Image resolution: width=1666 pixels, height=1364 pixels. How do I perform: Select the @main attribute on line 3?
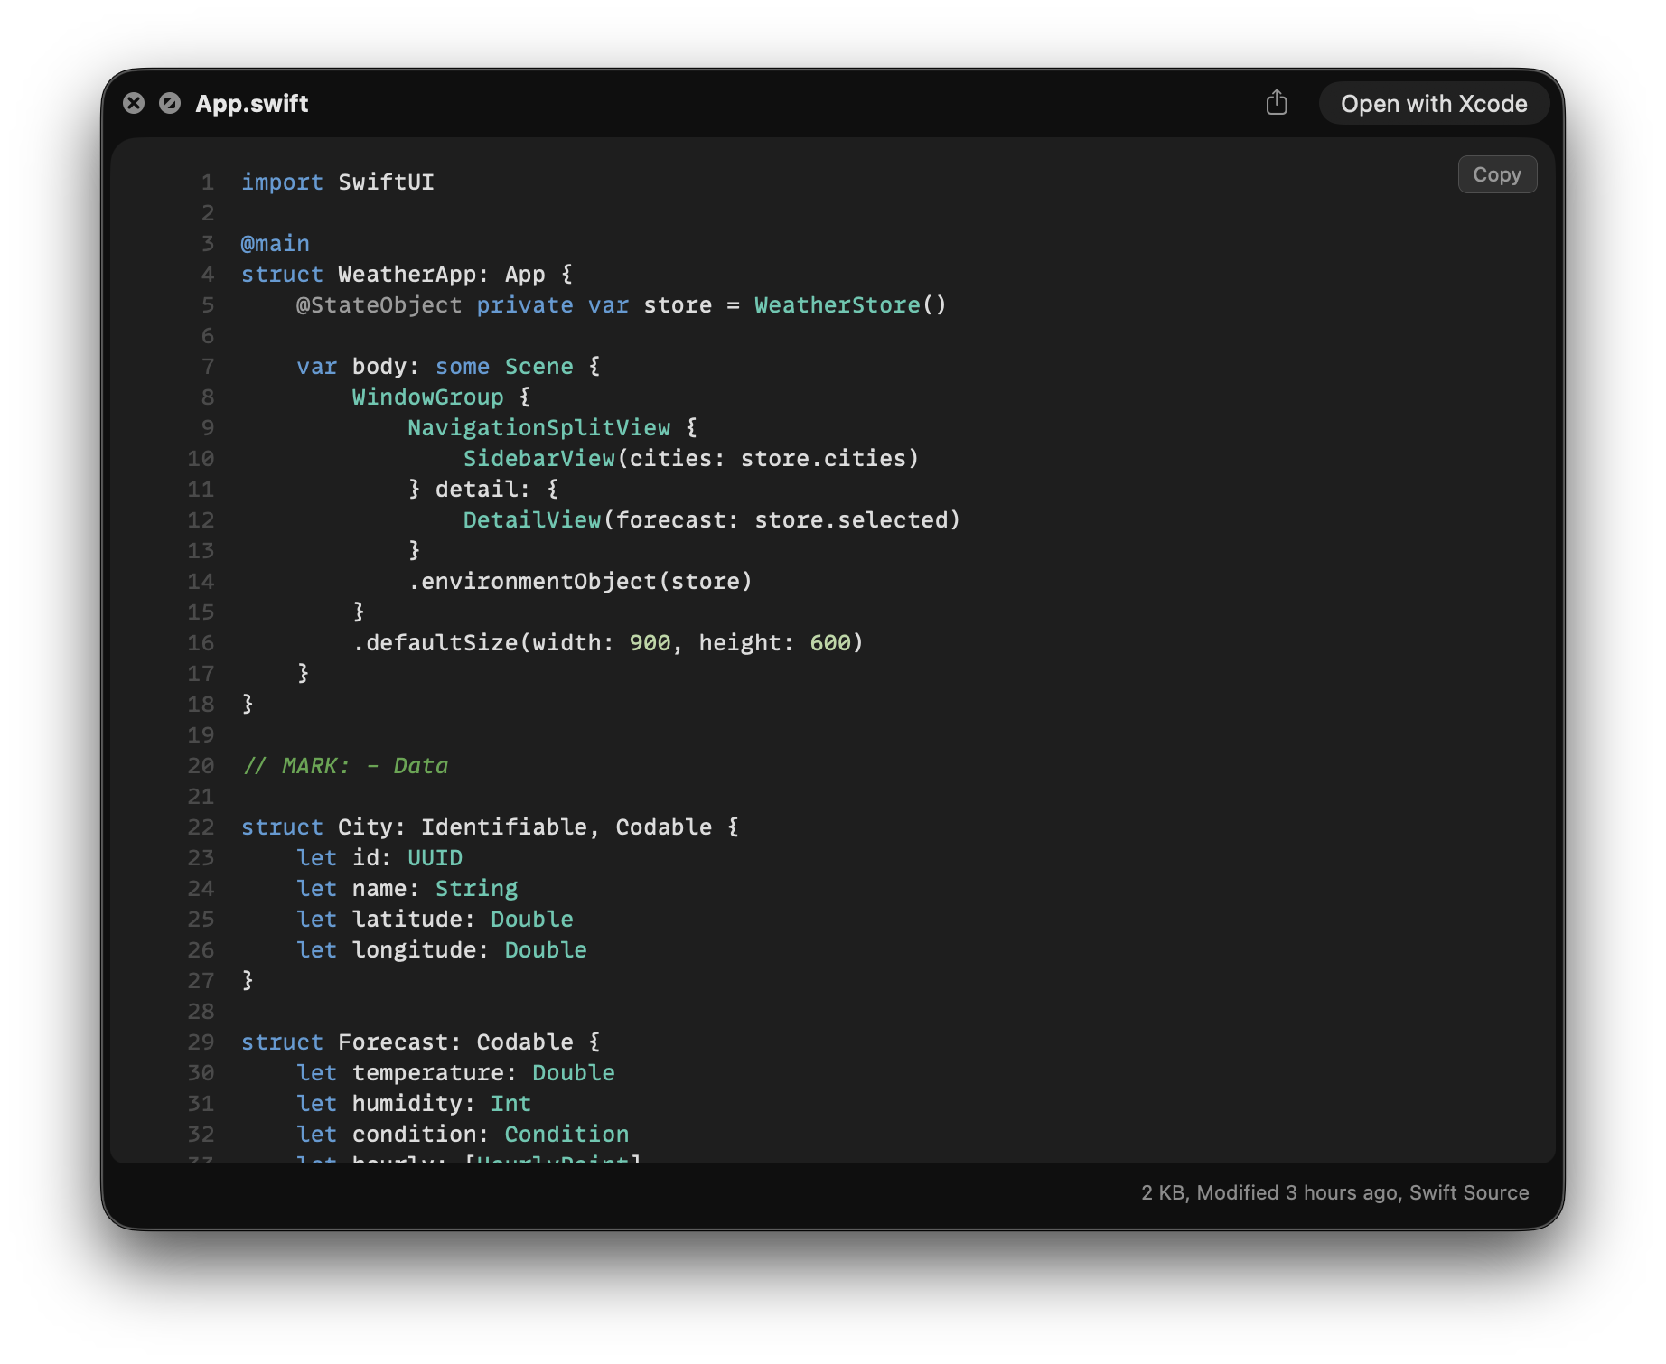274,242
